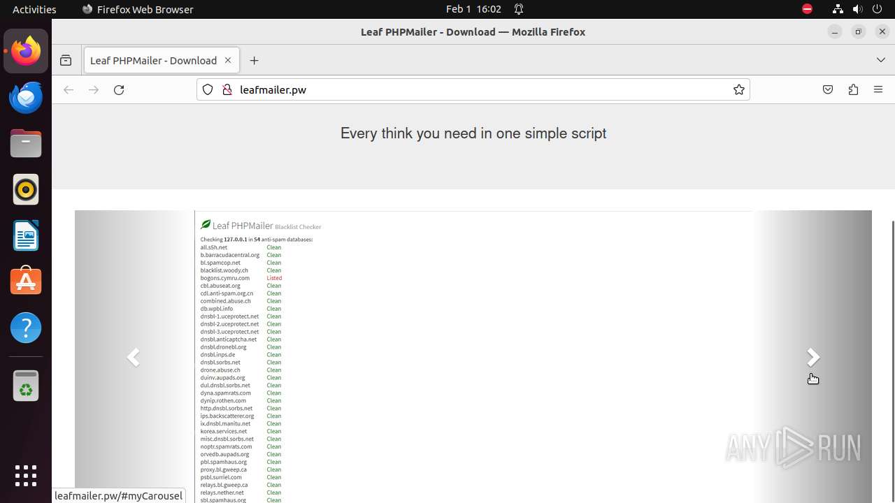Open the Extensions puzzle icon
Screen dimensions: 895x503
[x=853, y=89]
